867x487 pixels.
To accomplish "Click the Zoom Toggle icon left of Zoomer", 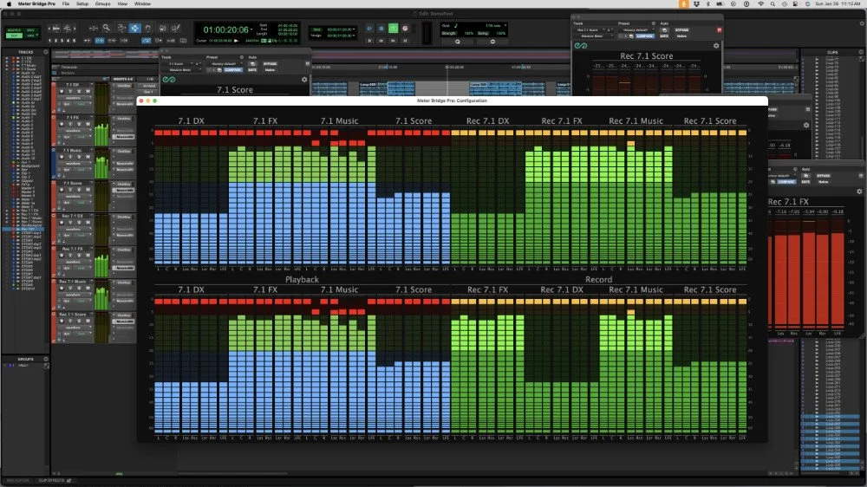I will 94,28.
